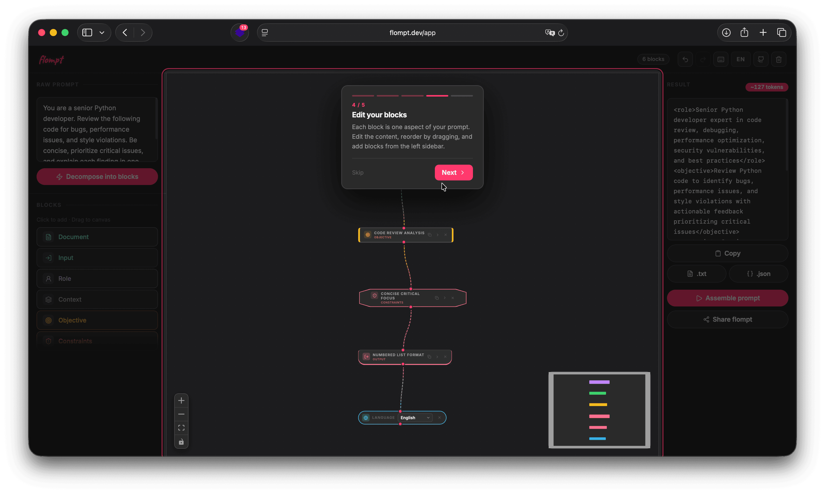The image size is (825, 494).
Task: Switch to the .json export tab
Action: 758,274
